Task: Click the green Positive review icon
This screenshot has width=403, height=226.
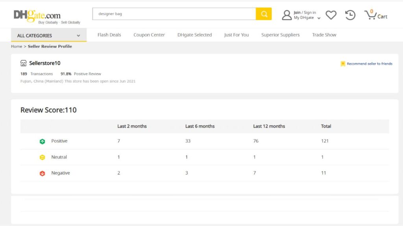Action: coord(43,141)
